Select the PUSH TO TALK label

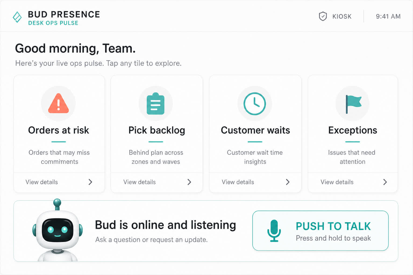coord(333,226)
